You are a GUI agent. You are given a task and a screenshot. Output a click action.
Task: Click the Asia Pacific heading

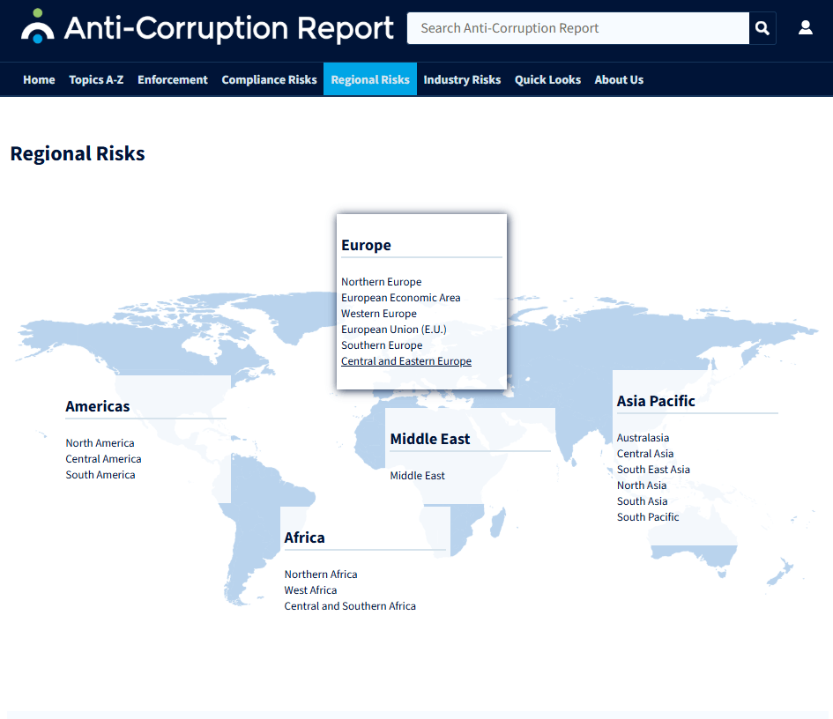(x=656, y=402)
